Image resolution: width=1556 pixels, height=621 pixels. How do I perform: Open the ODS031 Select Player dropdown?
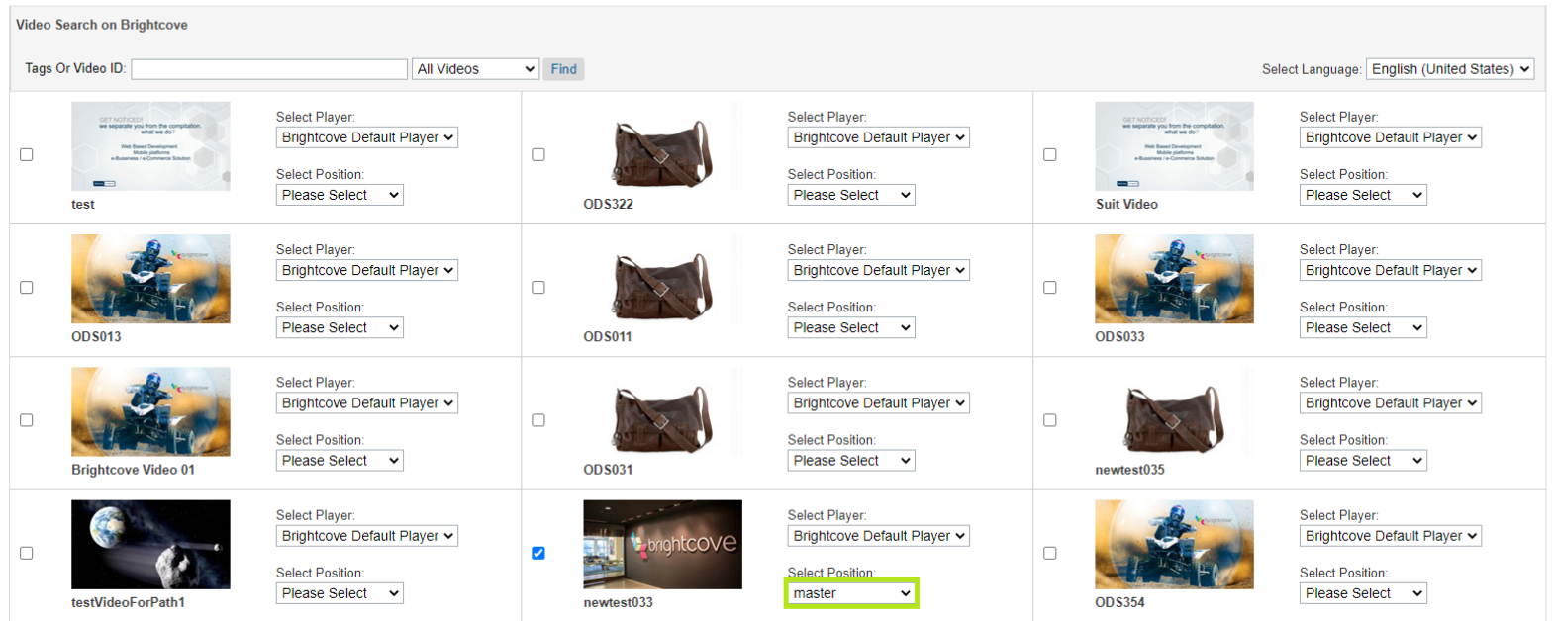coord(878,402)
